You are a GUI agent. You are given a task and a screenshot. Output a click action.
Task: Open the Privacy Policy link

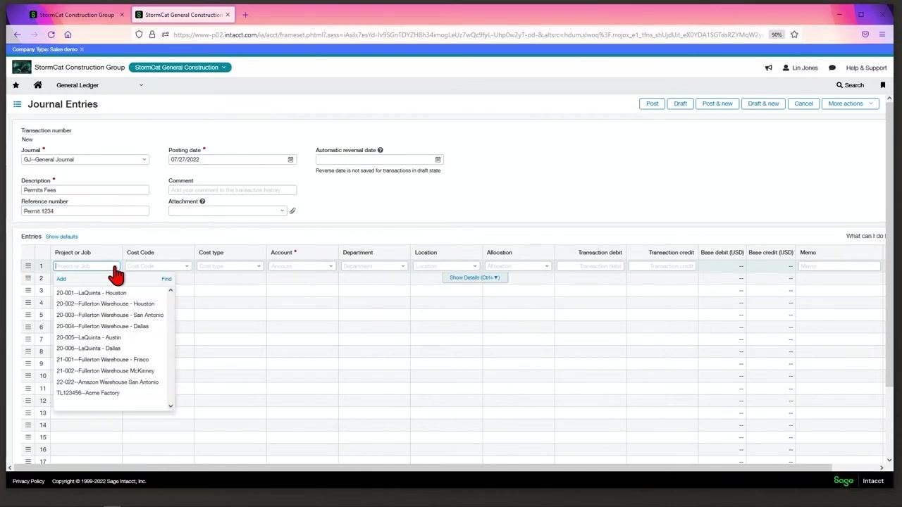pos(29,482)
